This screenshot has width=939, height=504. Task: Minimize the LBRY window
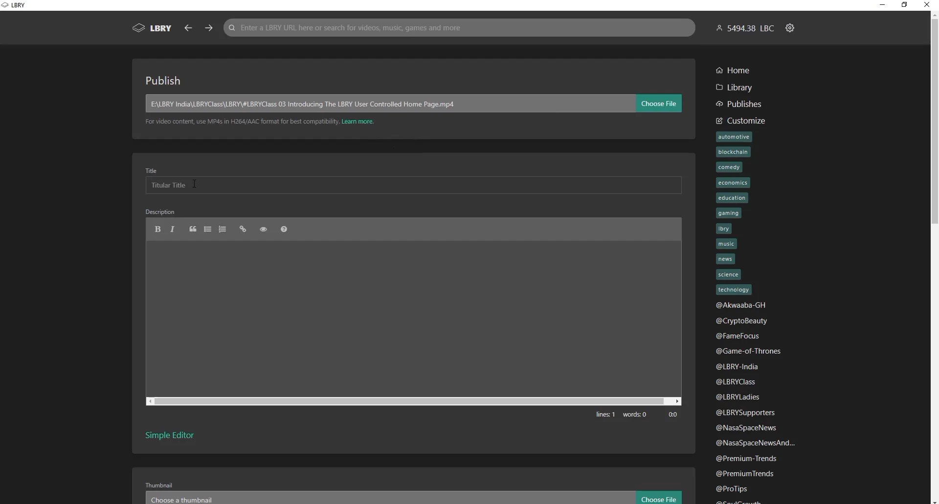[882, 5]
